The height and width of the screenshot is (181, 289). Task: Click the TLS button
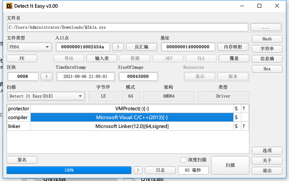click(201, 58)
